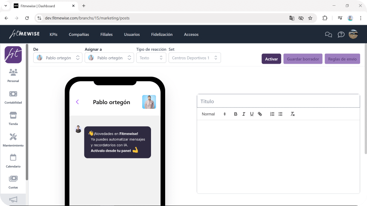Click the back arrow in the phone preview
367x206 pixels.
coord(78,102)
